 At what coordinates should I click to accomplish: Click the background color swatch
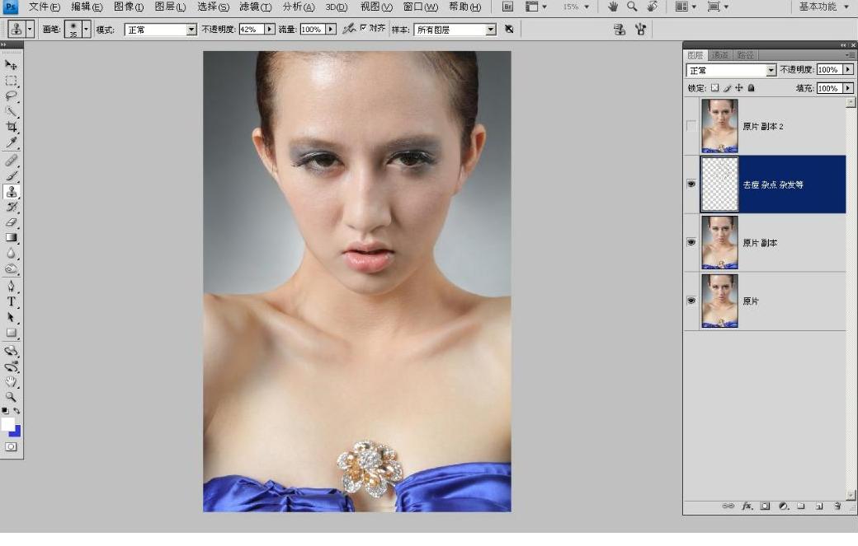pyautogui.click(x=16, y=432)
